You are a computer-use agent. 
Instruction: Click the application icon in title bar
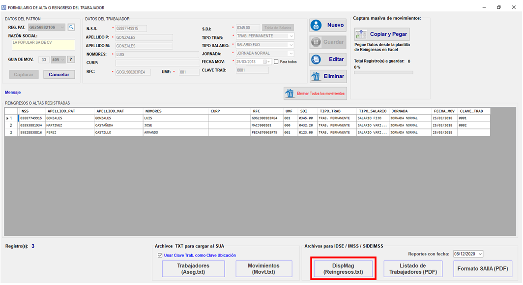3,7
